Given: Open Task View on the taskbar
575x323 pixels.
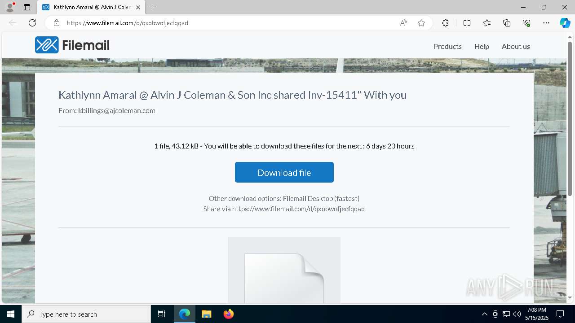Looking at the screenshot, I should pyautogui.click(x=162, y=314).
